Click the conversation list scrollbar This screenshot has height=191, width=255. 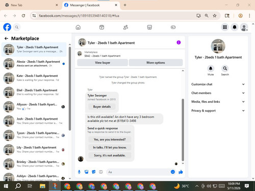[70, 88]
